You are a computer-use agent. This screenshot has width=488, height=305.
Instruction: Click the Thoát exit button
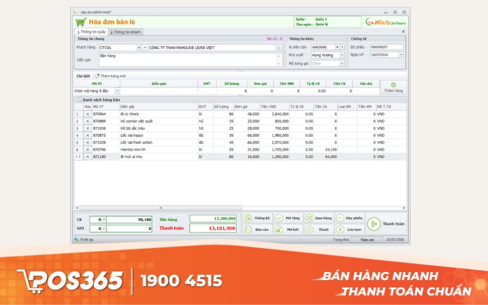(318, 229)
